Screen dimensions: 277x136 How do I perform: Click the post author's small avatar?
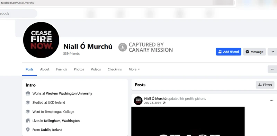tap(138, 101)
